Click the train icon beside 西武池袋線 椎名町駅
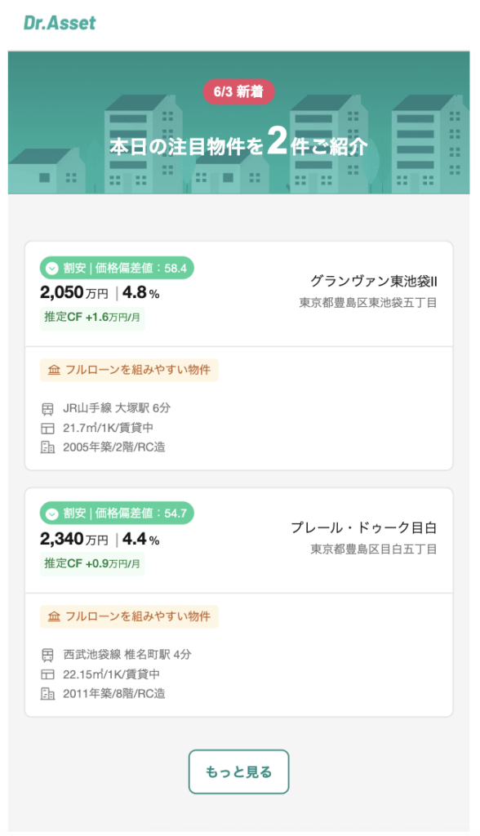 coord(47,656)
